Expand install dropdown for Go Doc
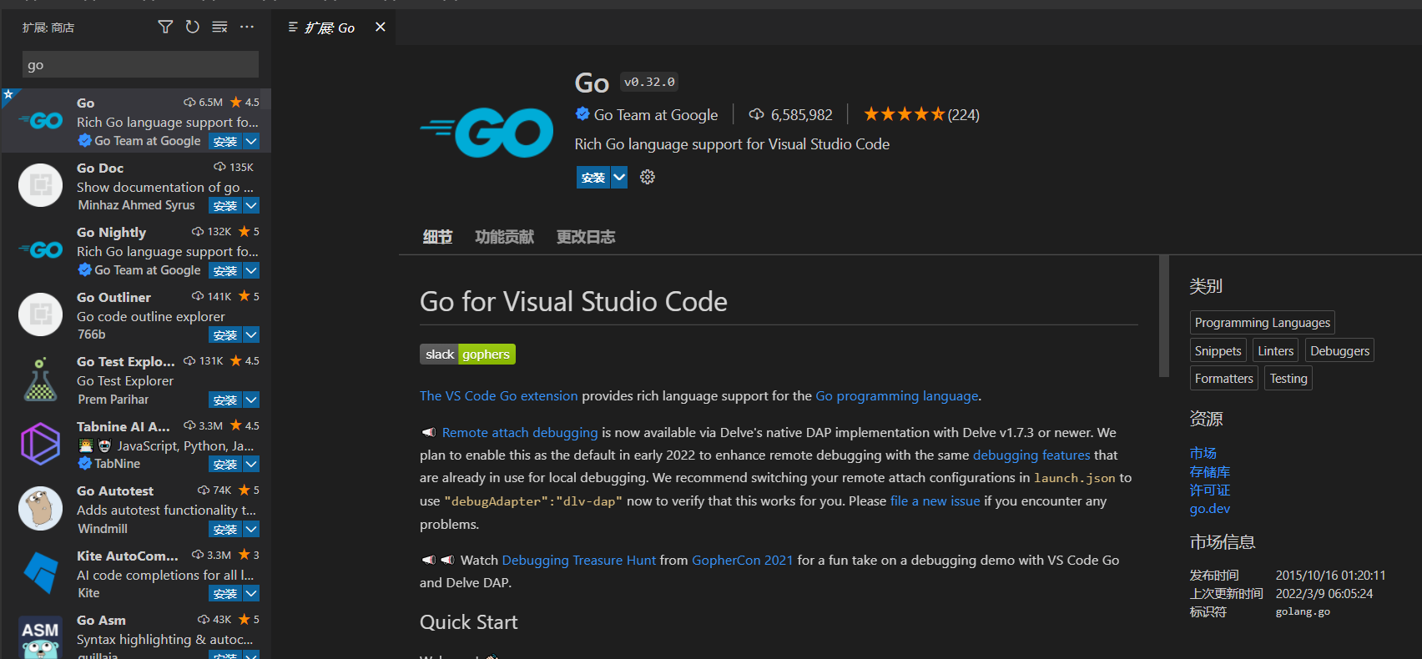The image size is (1422, 659). (251, 205)
